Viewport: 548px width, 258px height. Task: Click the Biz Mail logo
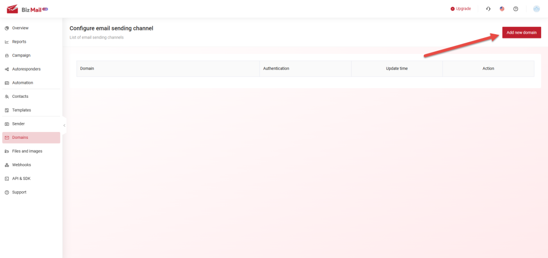[x=27, y=9]
